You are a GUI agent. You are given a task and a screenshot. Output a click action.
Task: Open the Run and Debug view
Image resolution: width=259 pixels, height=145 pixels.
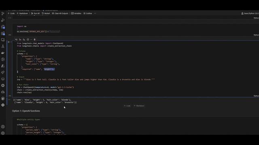[x=3, y=20]
